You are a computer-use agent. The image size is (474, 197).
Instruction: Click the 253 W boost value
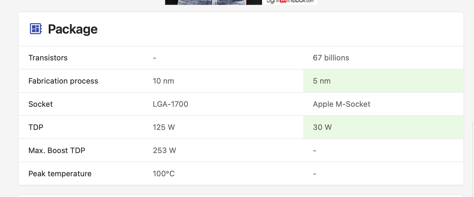coord(164,150)
